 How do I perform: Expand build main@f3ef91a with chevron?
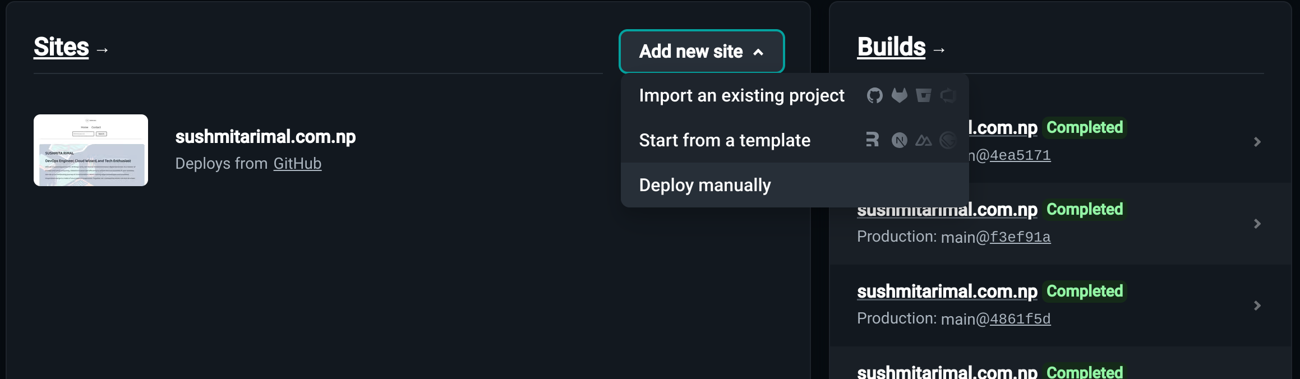click(1257, 224)
